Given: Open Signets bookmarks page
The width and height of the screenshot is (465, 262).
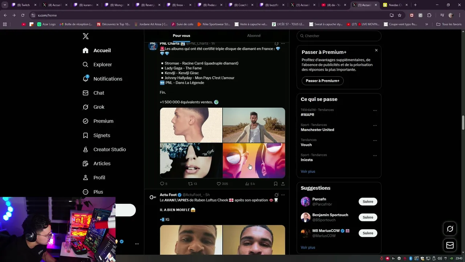Looking at the screenshot, I should pos(96,135).
